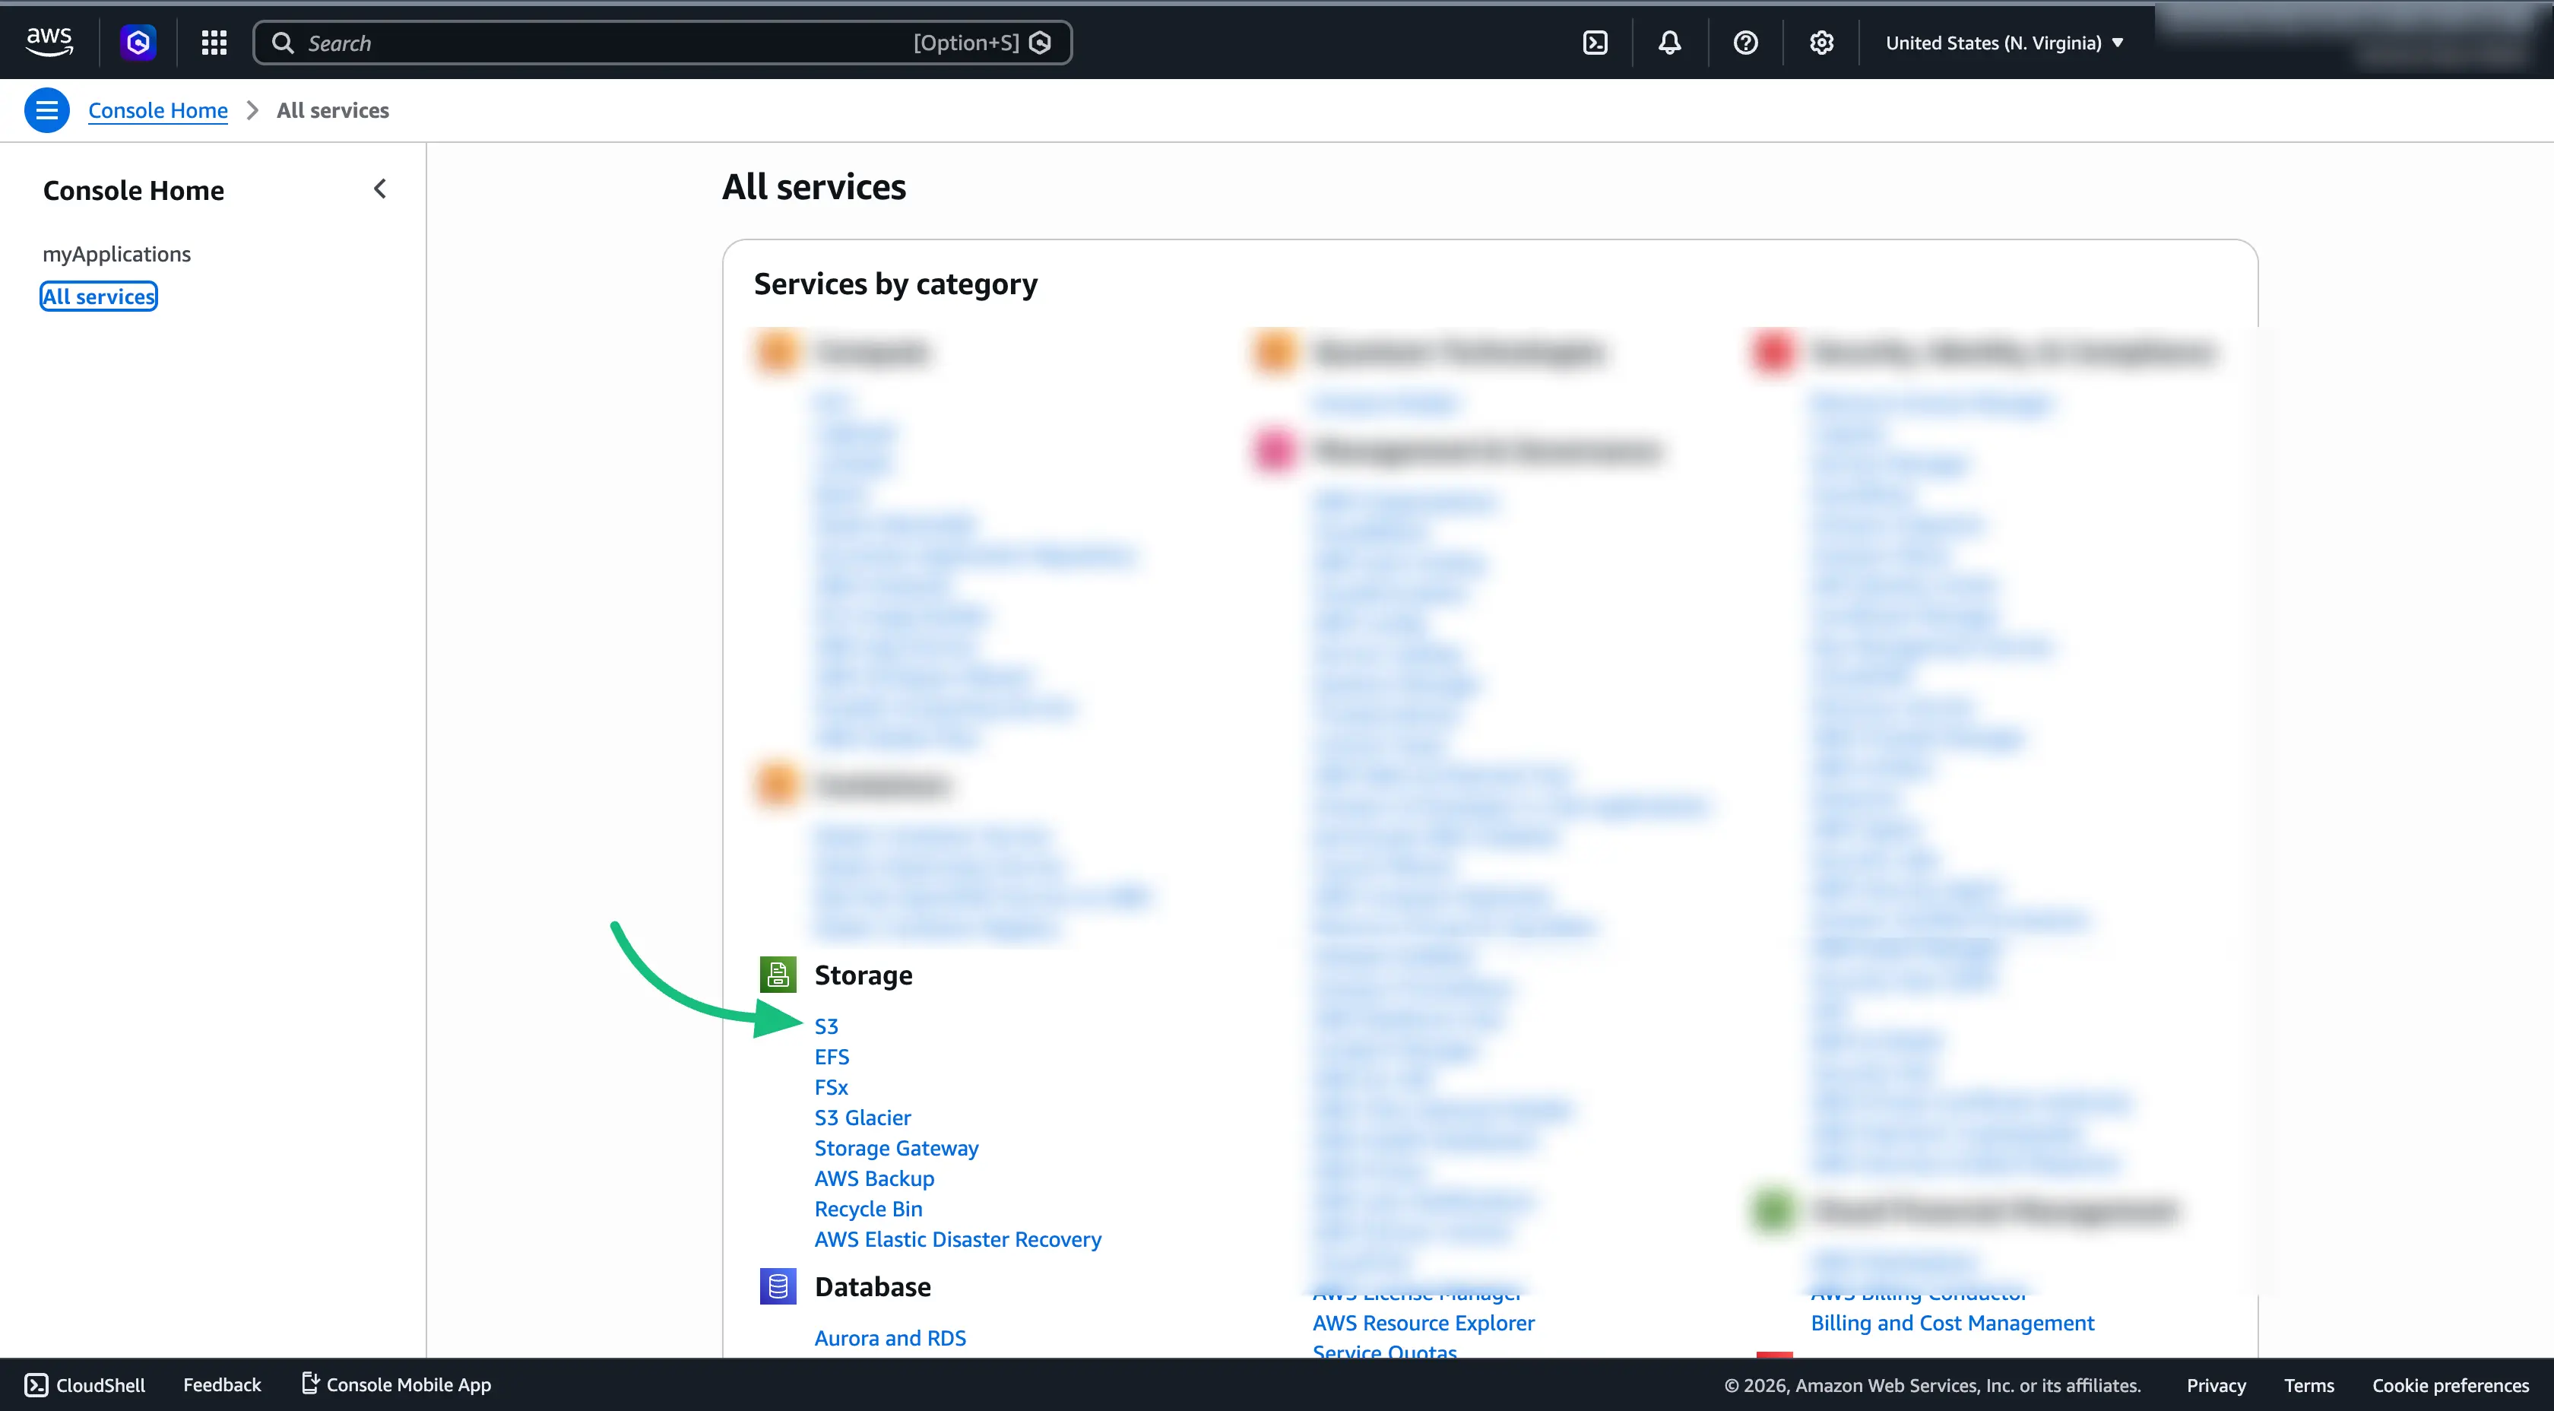
Task: Open the keyboard shortcut settings beside Option+S
Action: tap(1039, 43)
